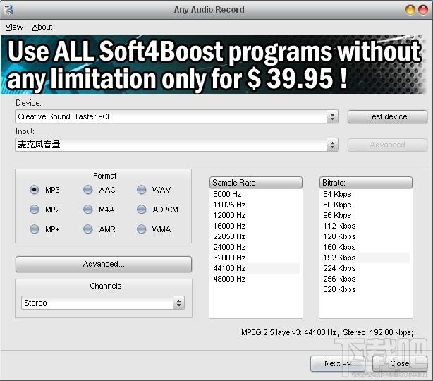Select the AAC format radio button
The width and height of the screenshot is (433, 381).
coord(88,190)
